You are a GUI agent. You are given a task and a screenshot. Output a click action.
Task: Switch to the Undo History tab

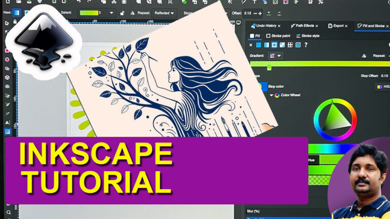click(266, 26)
